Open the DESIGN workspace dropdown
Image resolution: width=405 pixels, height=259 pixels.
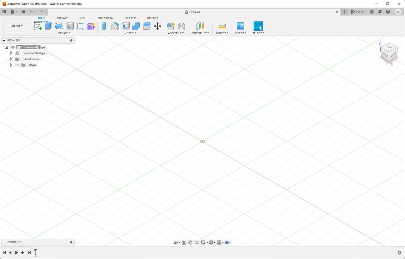17,26
